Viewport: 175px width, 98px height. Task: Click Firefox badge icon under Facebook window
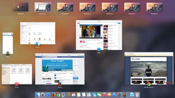(x=60, y=84)
